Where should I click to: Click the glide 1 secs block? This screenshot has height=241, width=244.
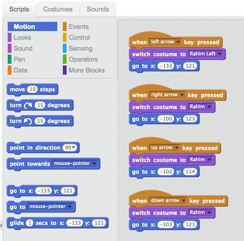tap(57, 223)
